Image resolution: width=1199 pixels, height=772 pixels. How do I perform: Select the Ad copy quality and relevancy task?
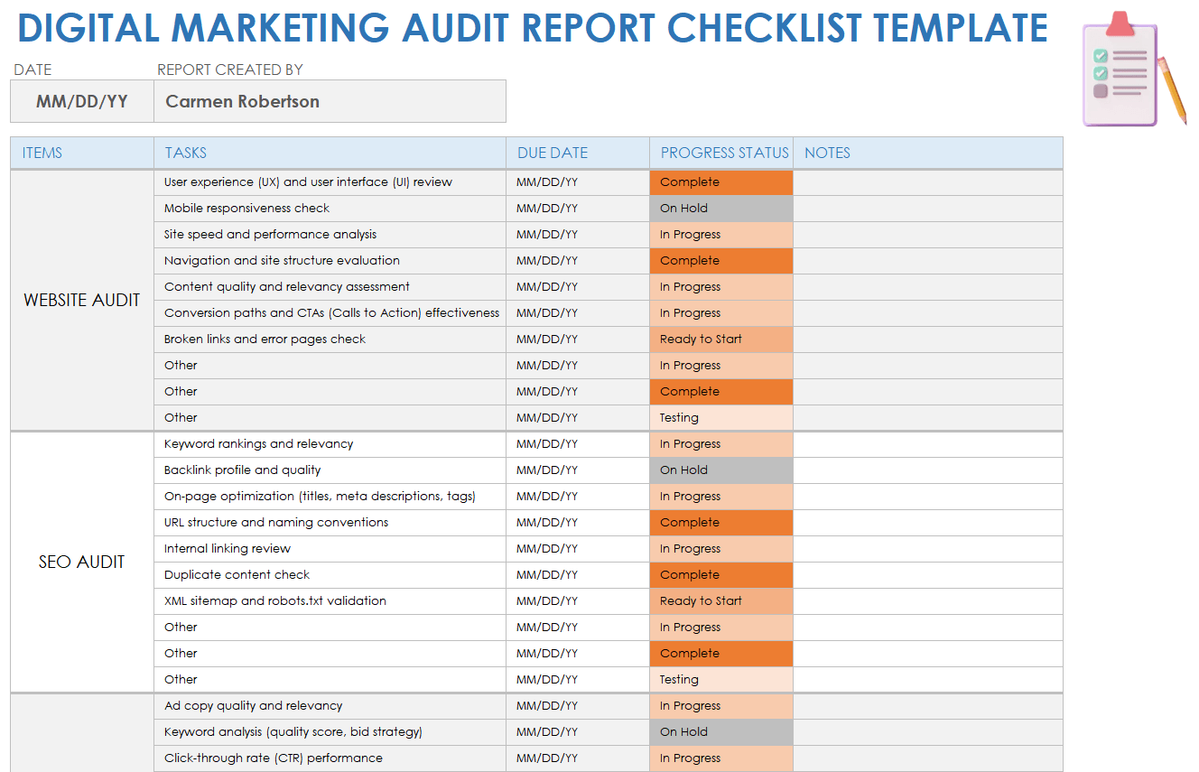tap(330, 706)
